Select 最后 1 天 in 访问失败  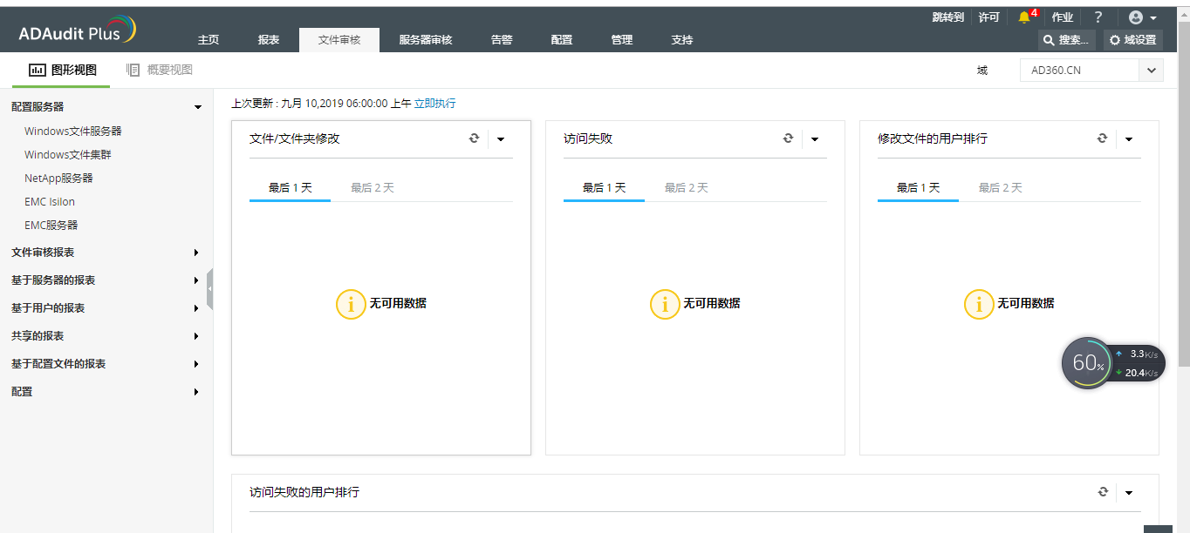605,188
